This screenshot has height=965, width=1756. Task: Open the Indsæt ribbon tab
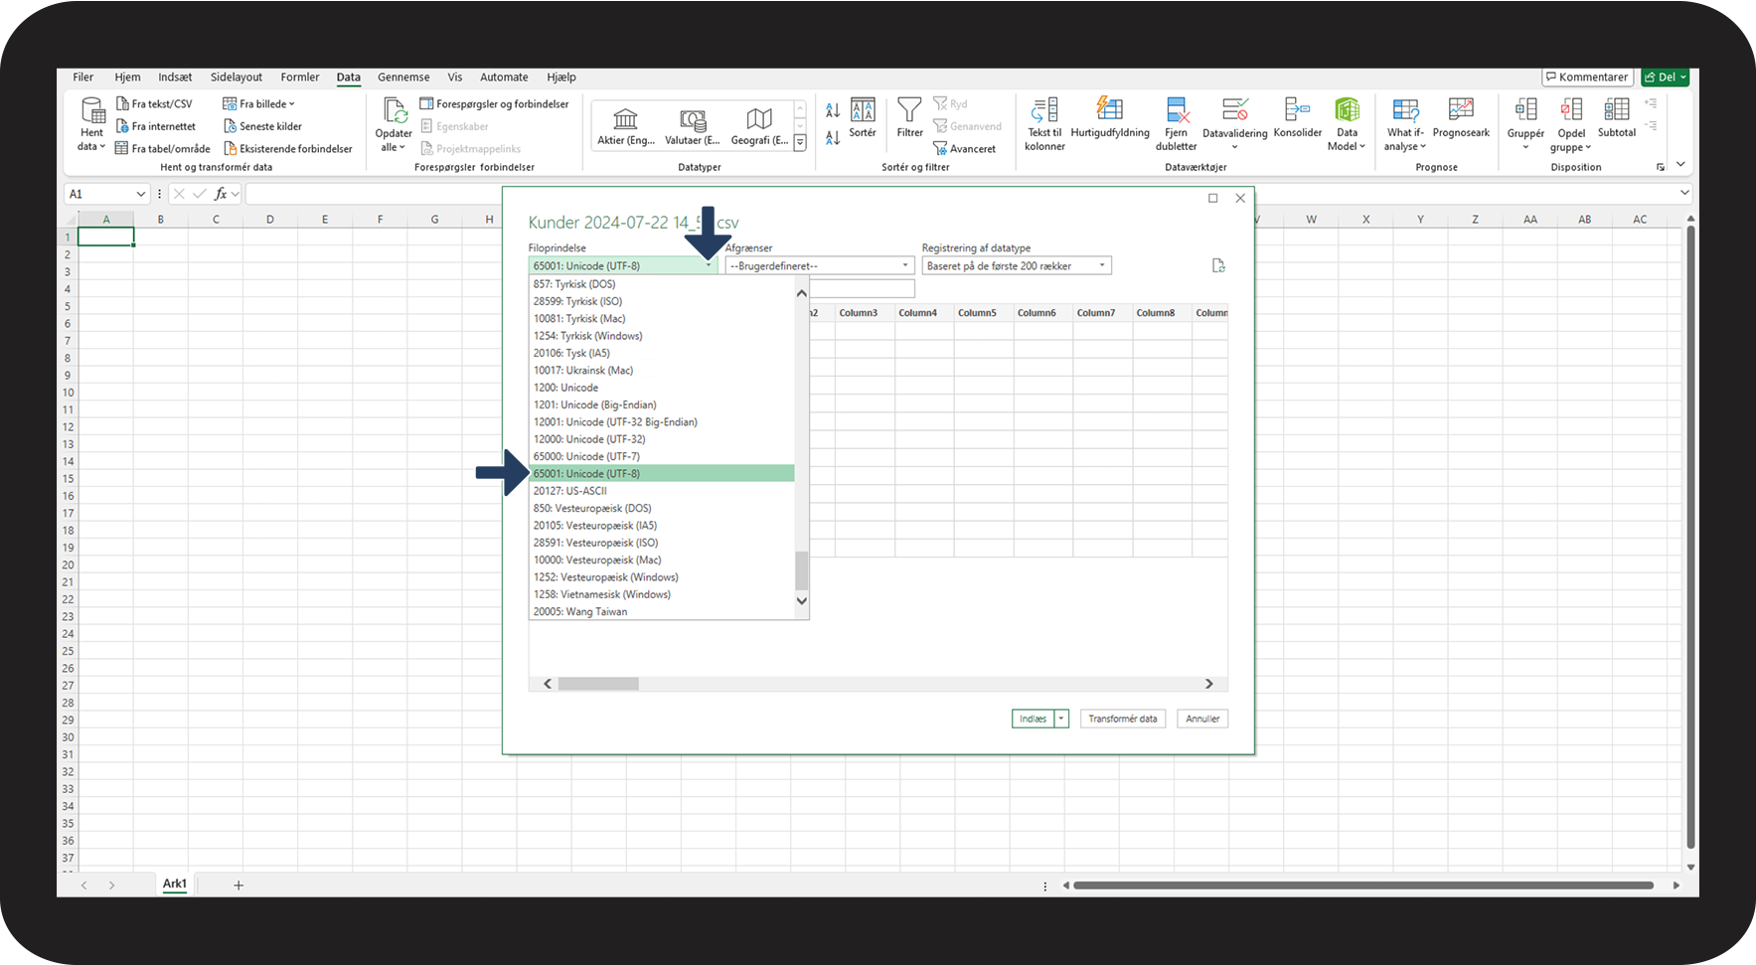(175, 78)
